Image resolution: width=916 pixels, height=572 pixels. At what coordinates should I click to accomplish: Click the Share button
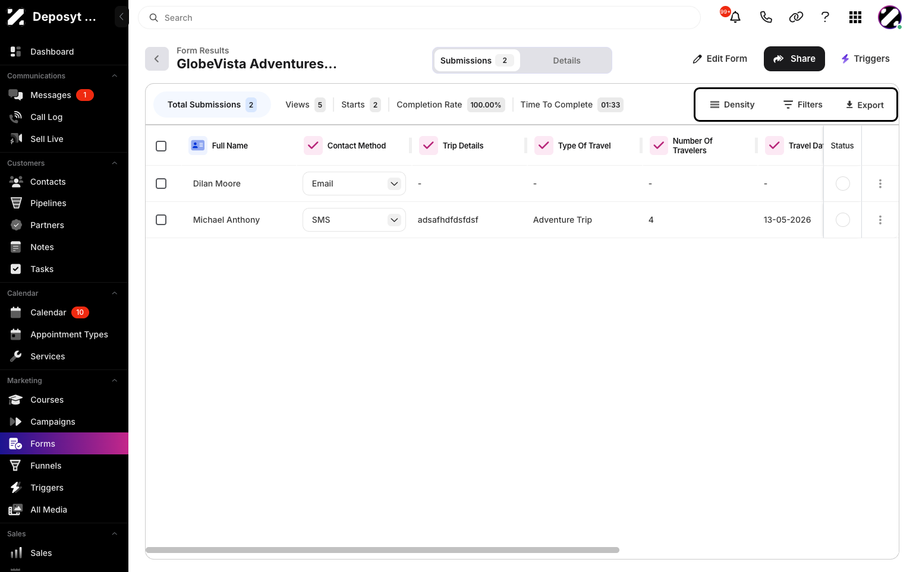[794, 59]
